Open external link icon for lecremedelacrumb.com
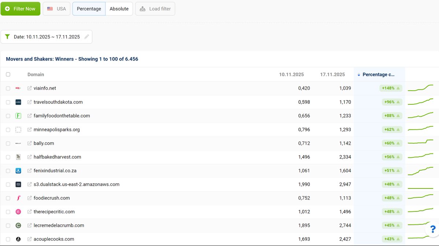Screen dimensions: 439x246 coord(29,225)
